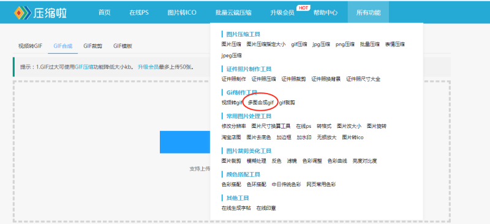Open 中日传统色彩 link
Viewport: 490px width, 224px height.
click(286, 184)
